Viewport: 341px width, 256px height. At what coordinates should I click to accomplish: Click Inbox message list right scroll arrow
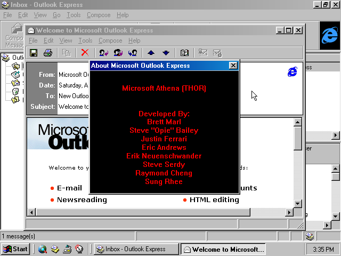(x=336, y=135)
